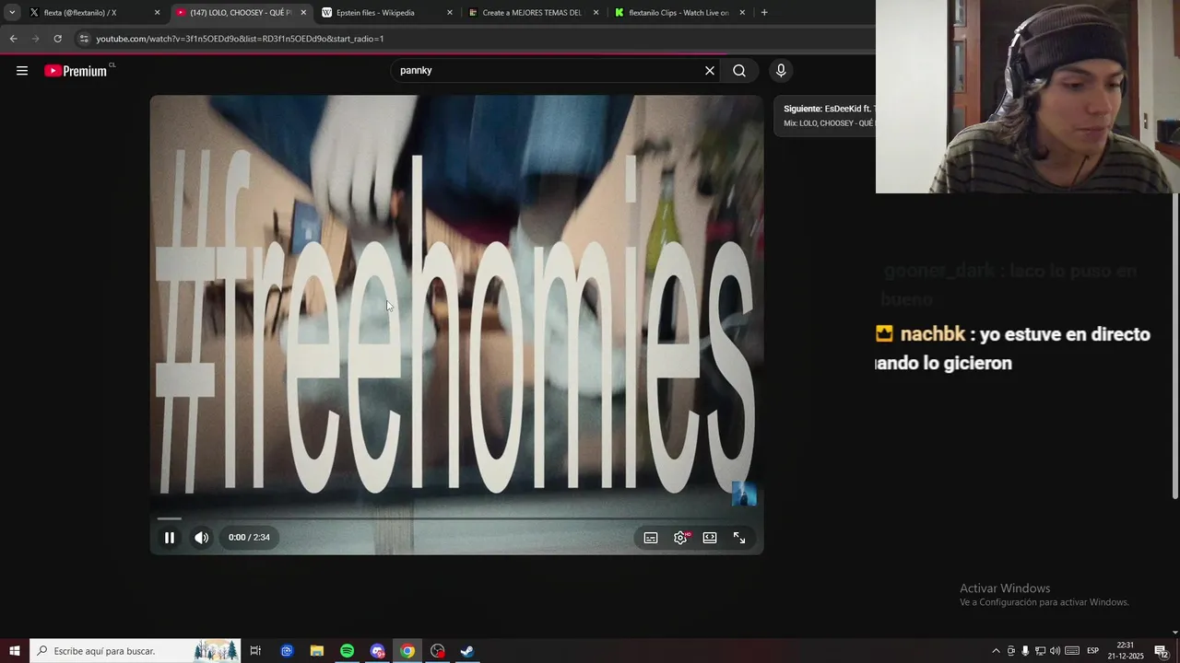Open the microphone tray icon
The width and height of the screenshot is (1180, 663).
[1025, 651]
